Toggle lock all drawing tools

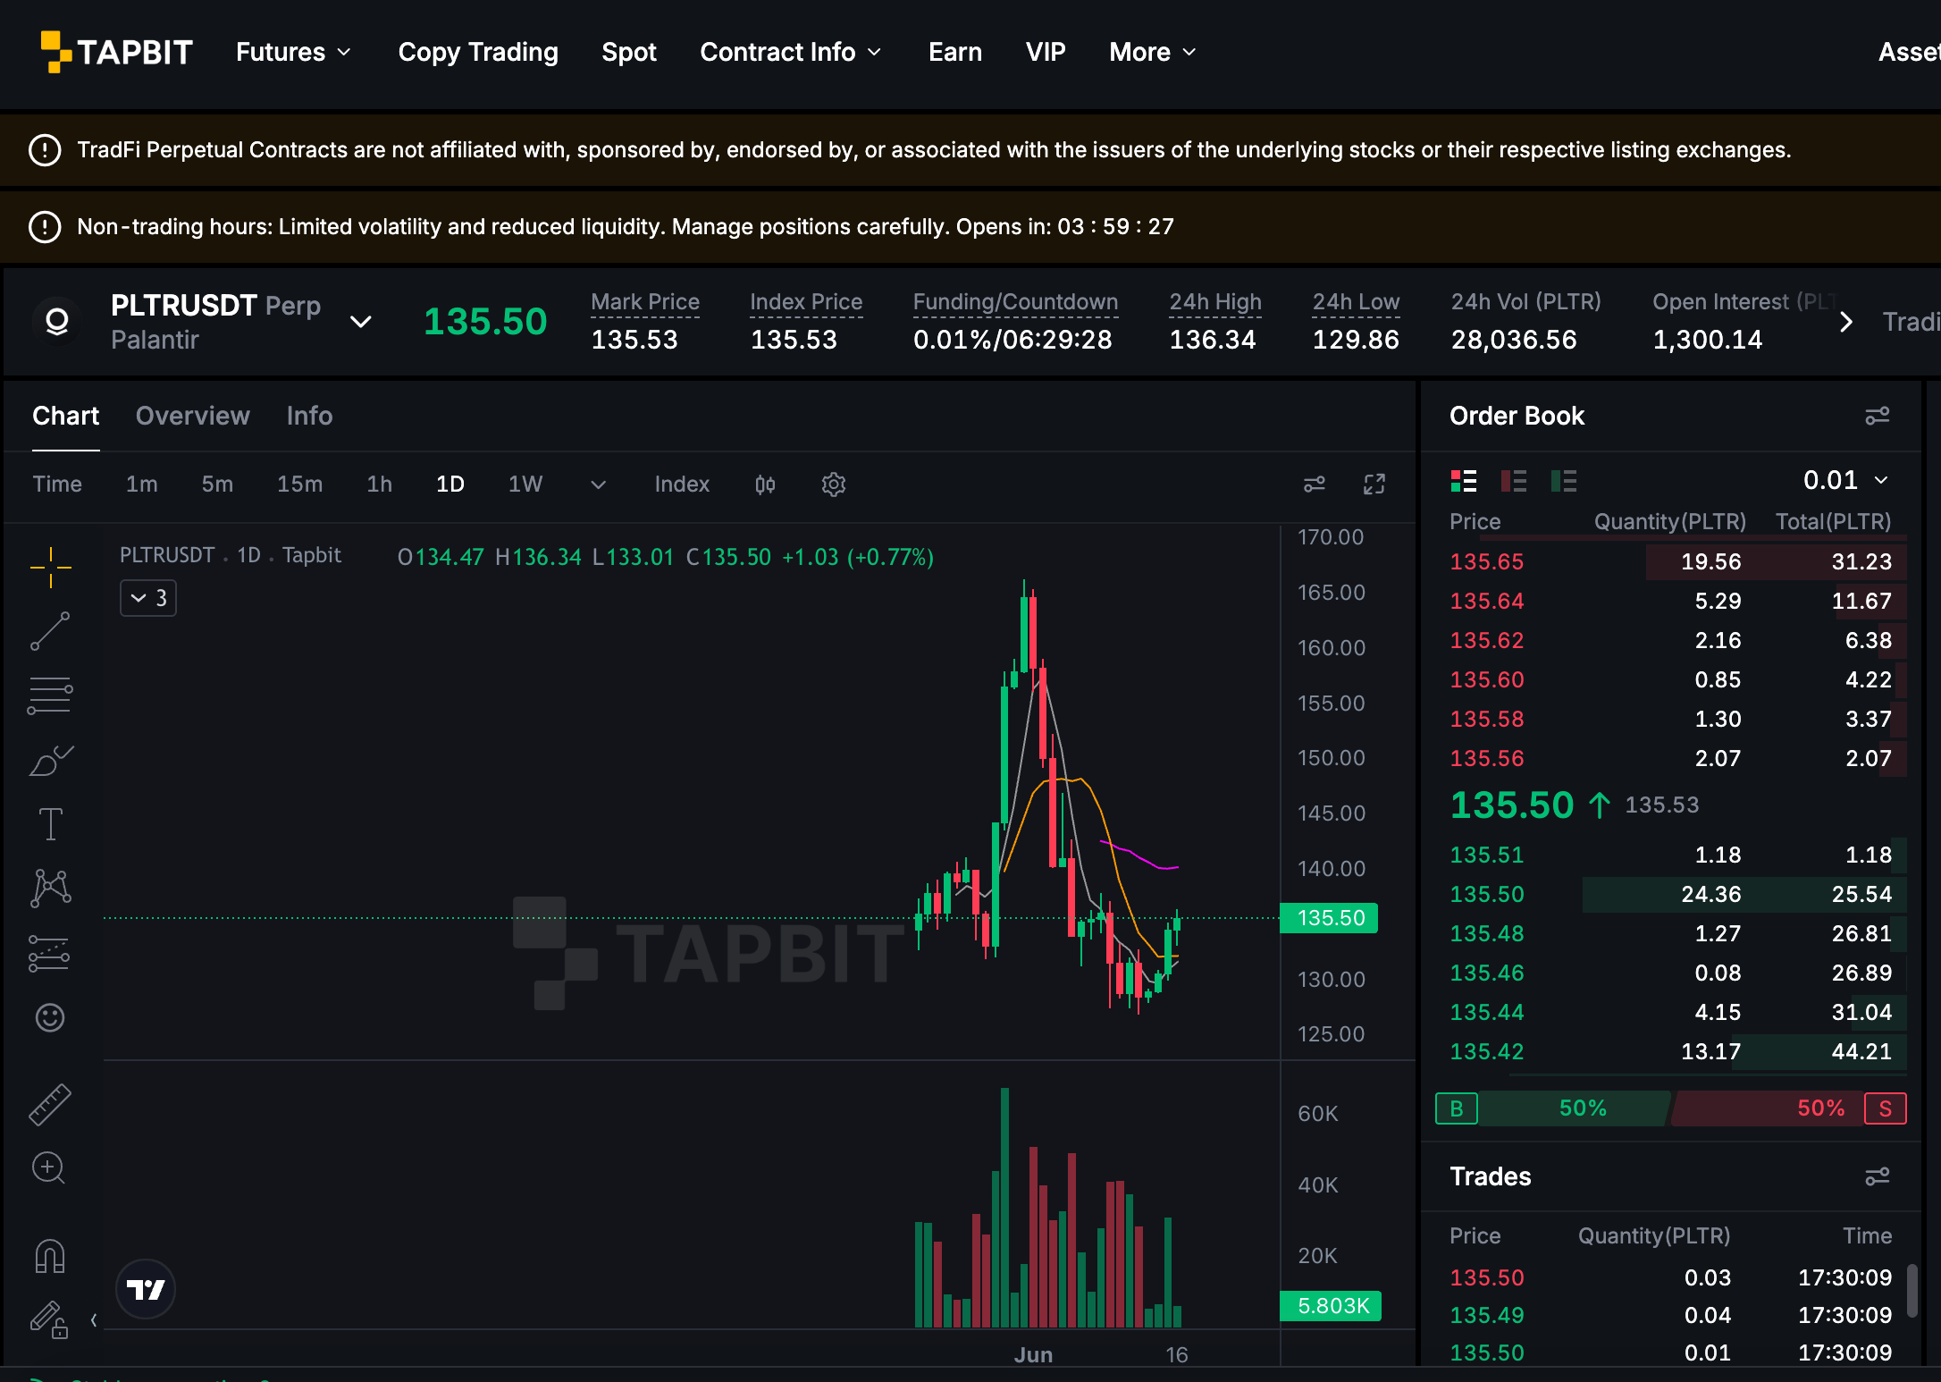(50, 1319)
